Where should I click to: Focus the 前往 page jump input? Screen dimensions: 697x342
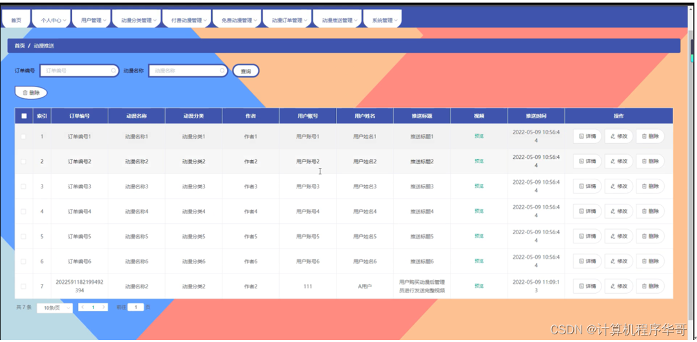click(135, 307)
